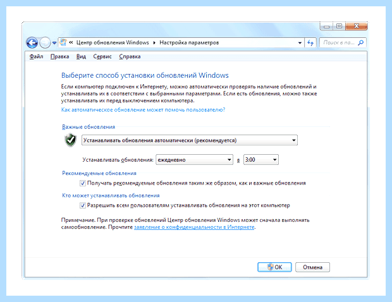
Task: Open the 'ежедневно' frequency dropdown
Action: (194, 160)
